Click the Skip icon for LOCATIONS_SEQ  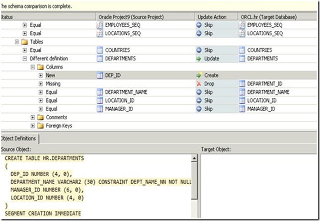199,33
